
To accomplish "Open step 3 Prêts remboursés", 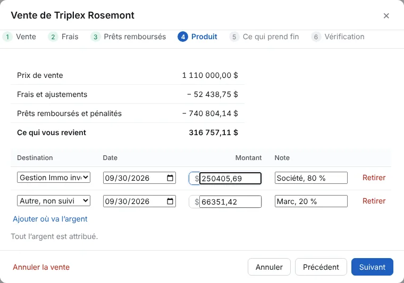I will [128, 37].
